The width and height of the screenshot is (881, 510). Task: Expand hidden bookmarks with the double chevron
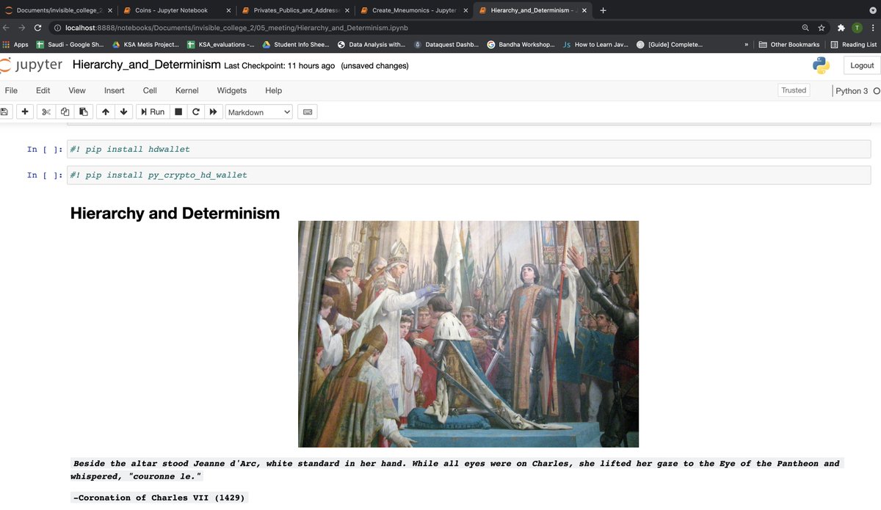click(746, 45)
